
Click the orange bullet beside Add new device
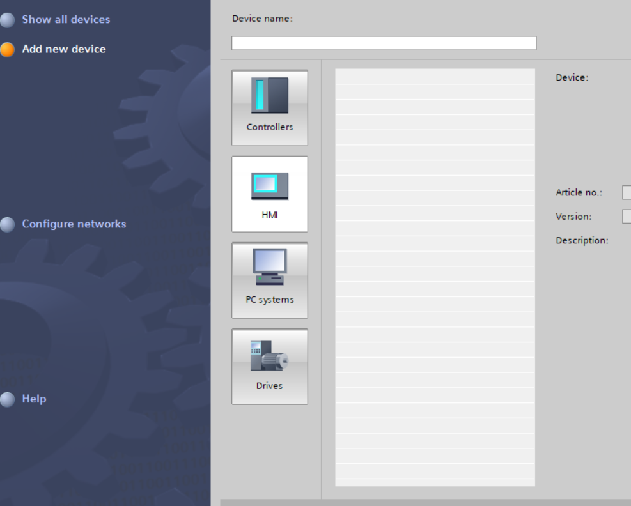7,50
